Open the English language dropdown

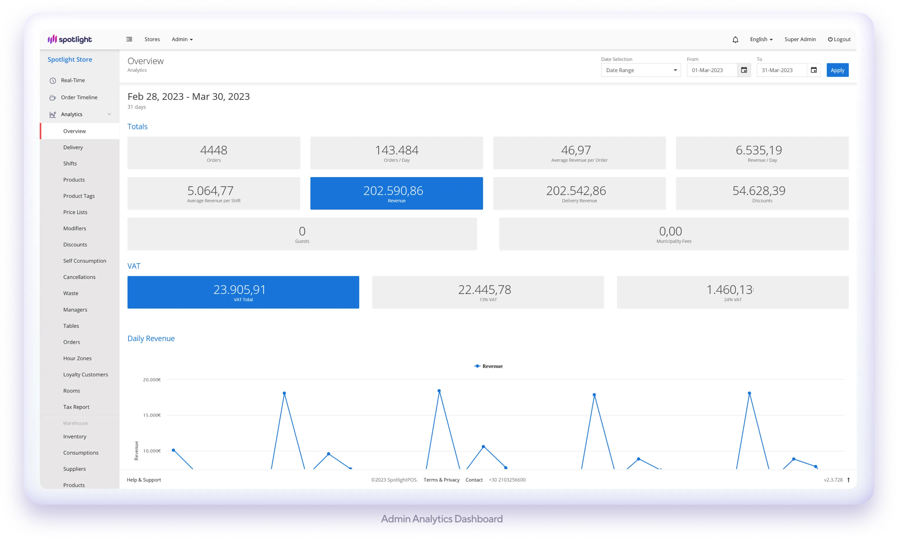(761, 39)
